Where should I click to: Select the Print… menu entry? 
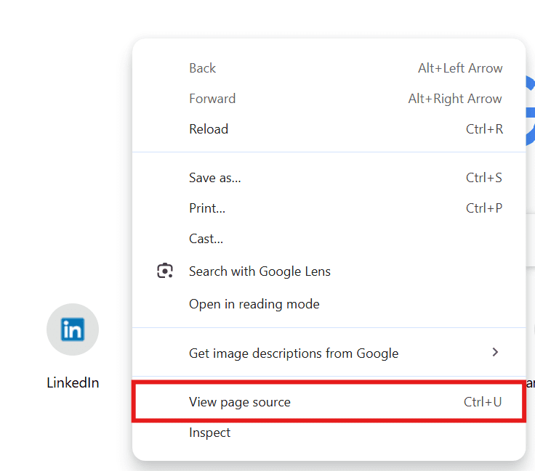click(329, 208)
